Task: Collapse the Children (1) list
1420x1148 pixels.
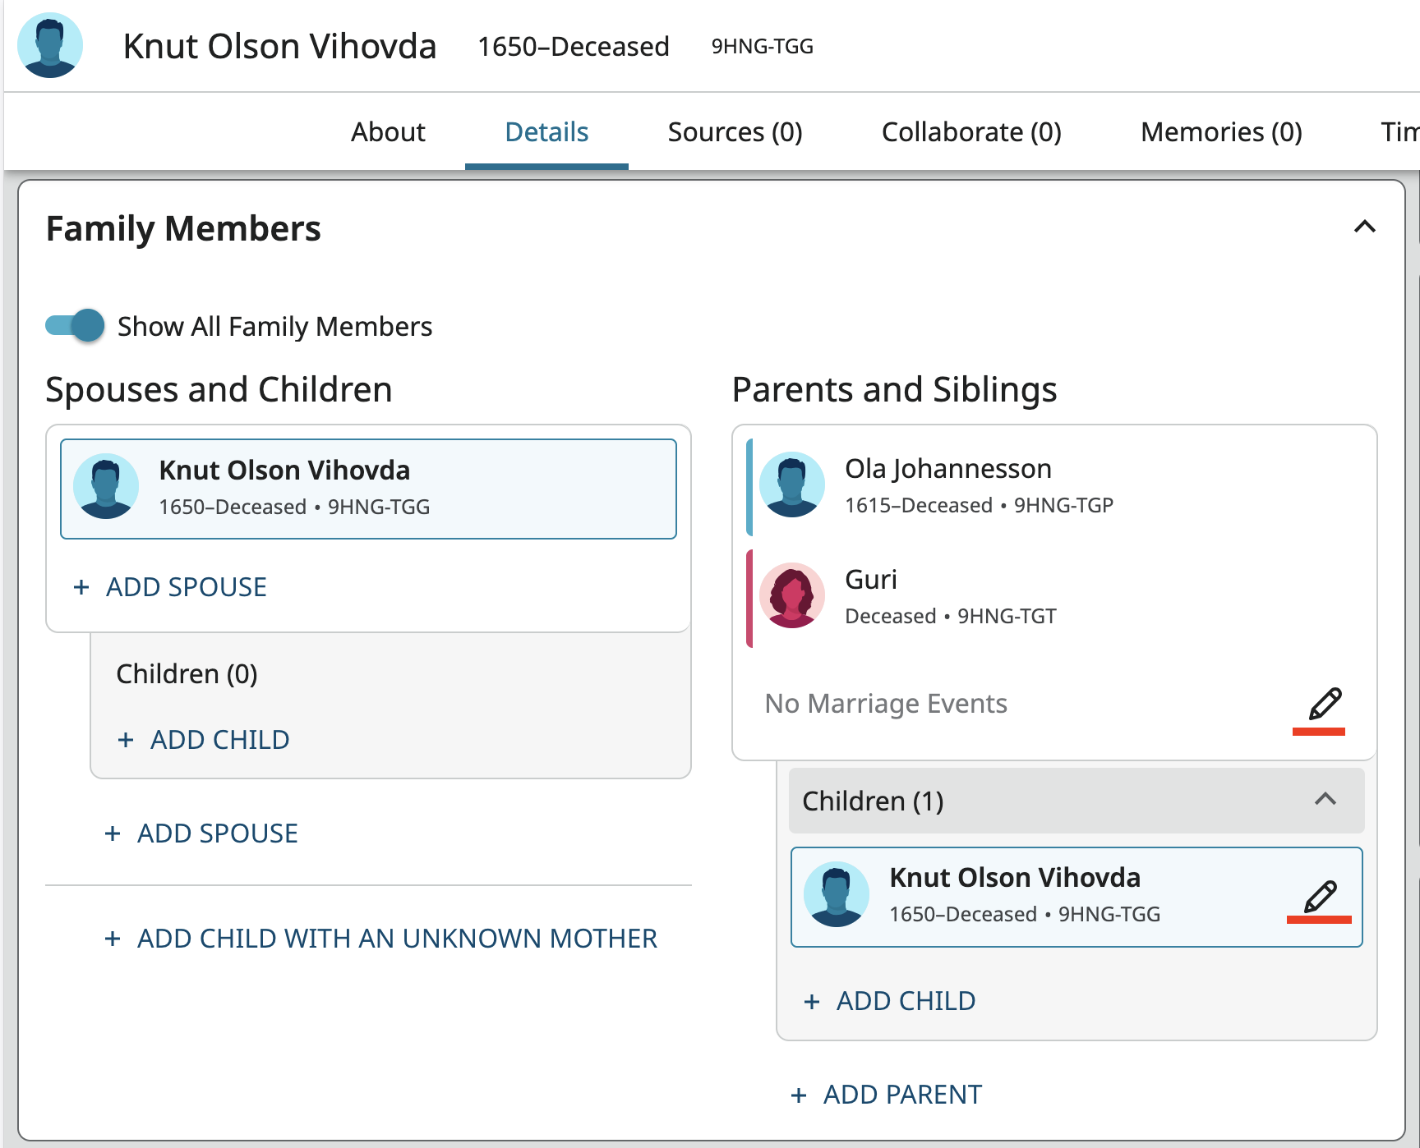Action: pos(1325,800)
